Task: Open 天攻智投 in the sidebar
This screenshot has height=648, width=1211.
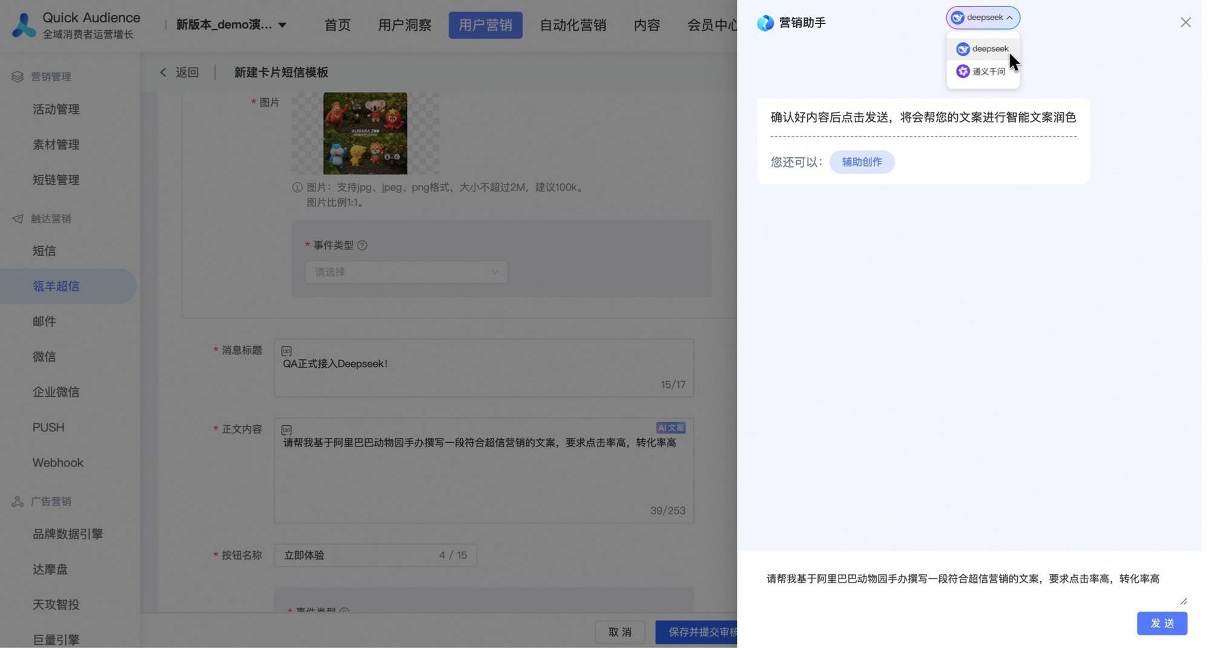Action: [x=56, y=604]
